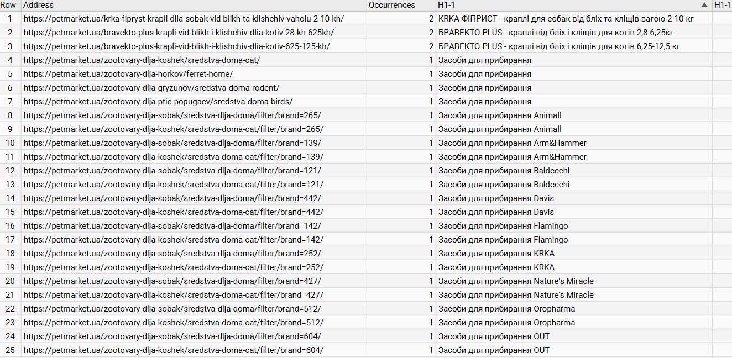Select the БРАВЕКТО PLUS 6,25-12,5 кг H1 cell
The height and width of the screenshot is (358, 732).
[x=574, y=46]
